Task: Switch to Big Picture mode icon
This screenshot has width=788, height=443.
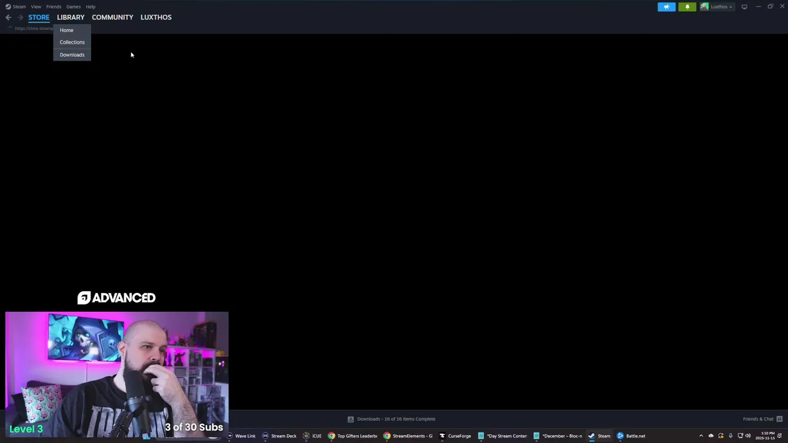Action: (x=744, y=7)
